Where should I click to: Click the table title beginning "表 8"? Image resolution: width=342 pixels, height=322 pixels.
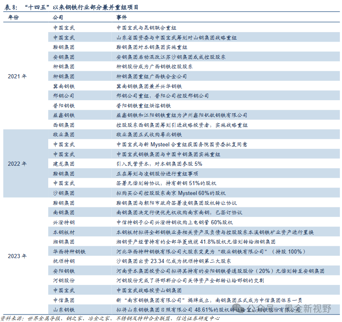point(71,7)
